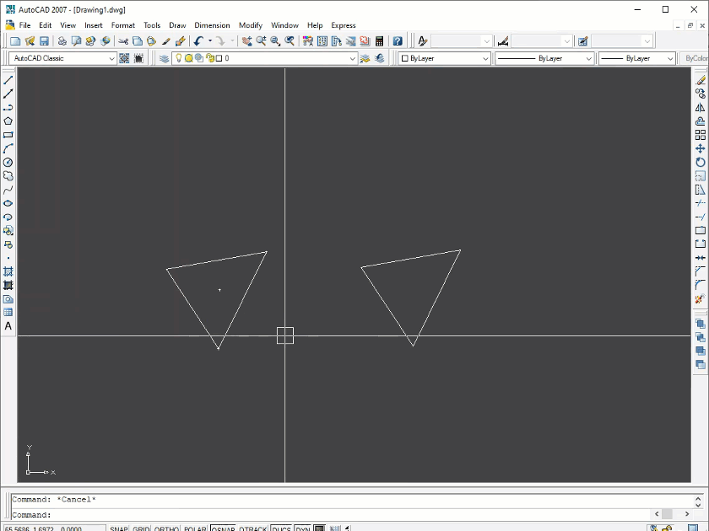
Task: Select the Offset modify tool
Action: pos(701,121)
